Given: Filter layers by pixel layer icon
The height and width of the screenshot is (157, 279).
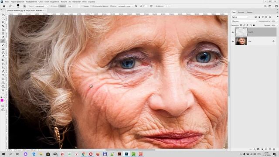Looking at the screenshot, I should tap(256, 17).
